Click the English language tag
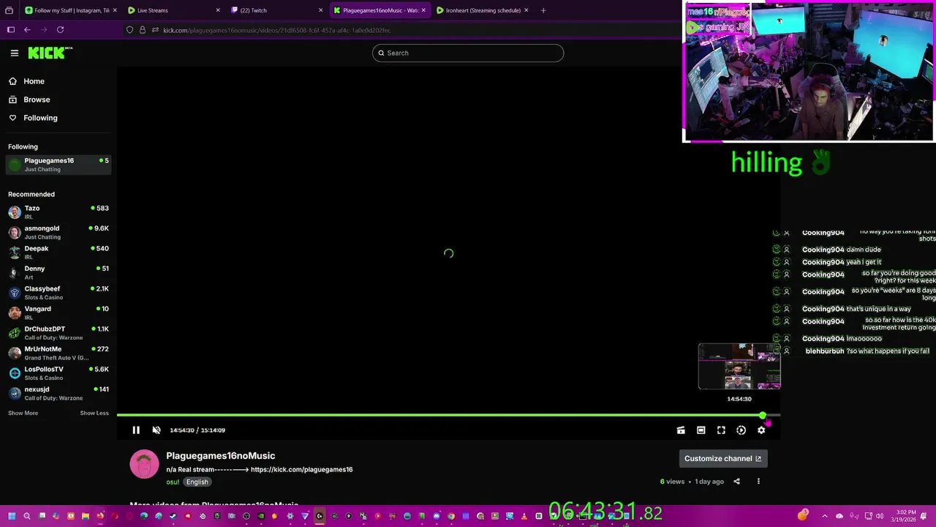This screenshot has width=936, height=527. click(x=197, y=482)
